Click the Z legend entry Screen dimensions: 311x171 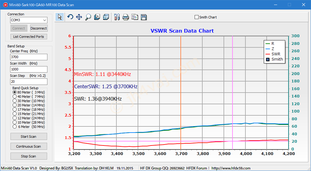tap(270, 49)
